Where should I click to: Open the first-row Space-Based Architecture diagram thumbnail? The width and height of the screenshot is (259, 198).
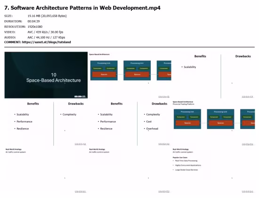click(130, 75)
